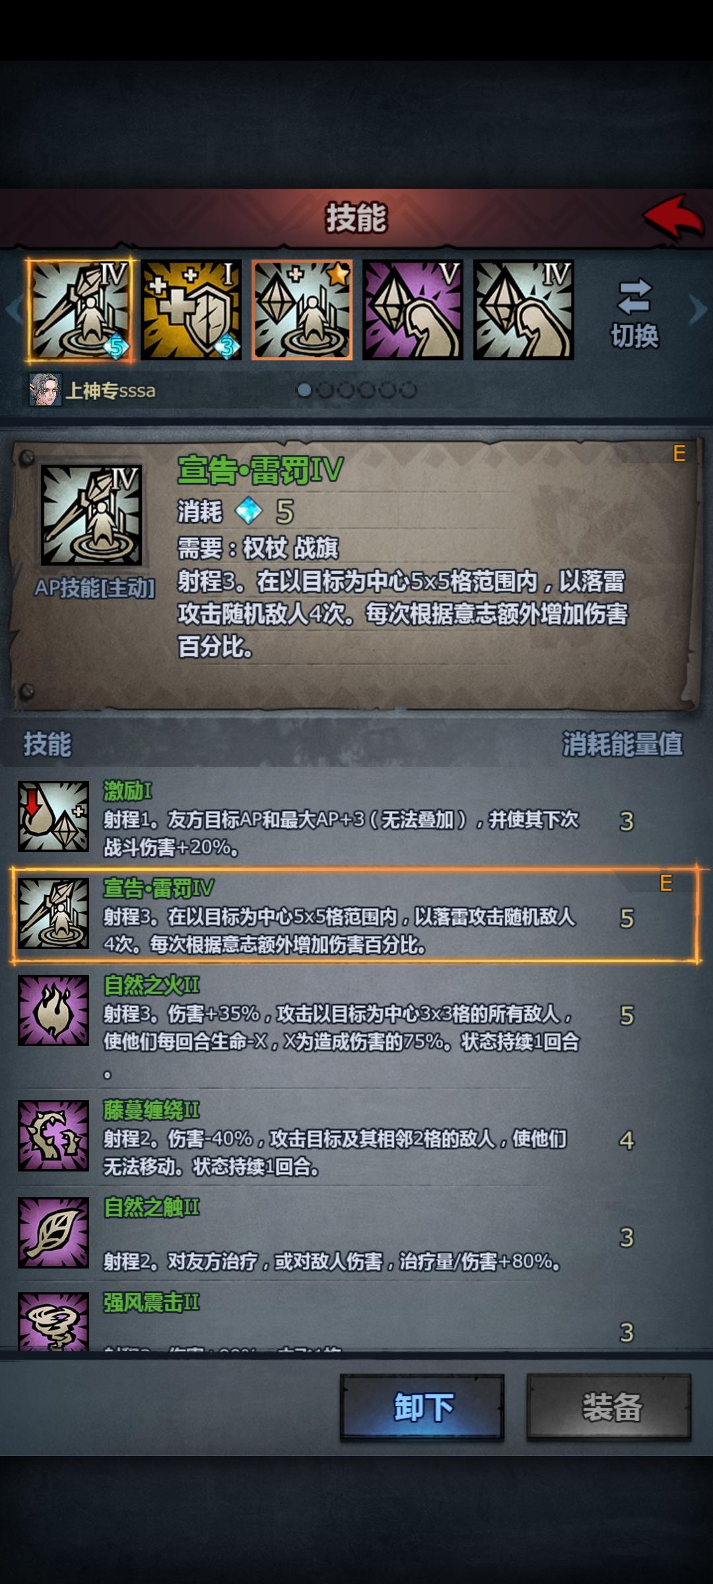Viewport: 713px width, 1584px height.
Task: Go to next skill page with right chevron
Action: (x=697, y=310)
